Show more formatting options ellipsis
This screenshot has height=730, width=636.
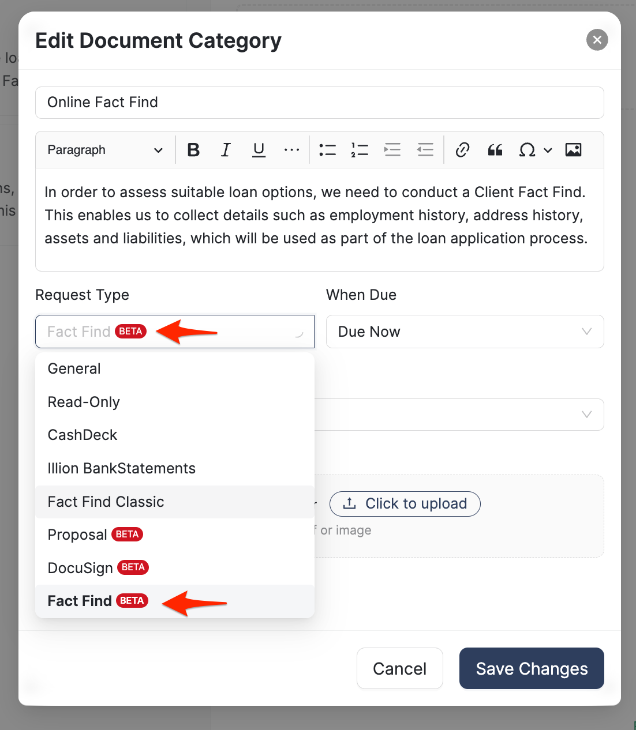pos(292,150)
